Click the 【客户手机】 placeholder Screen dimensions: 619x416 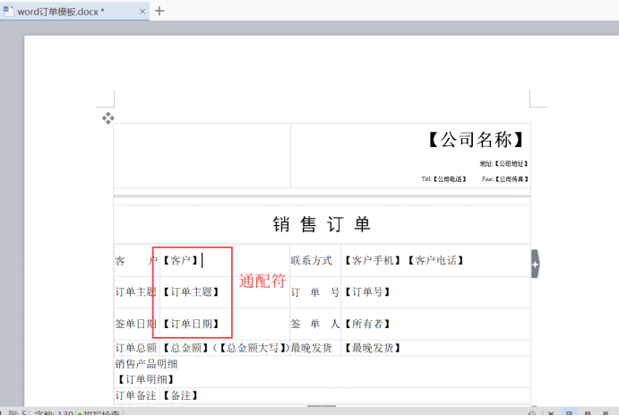tap(373, 260)
